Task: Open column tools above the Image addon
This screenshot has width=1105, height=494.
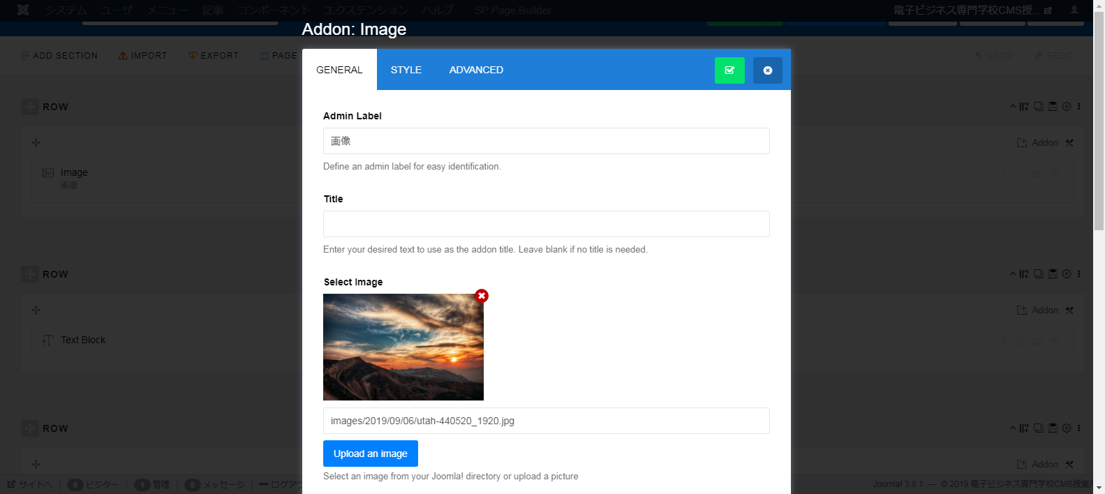Action: coord(1069,142)
